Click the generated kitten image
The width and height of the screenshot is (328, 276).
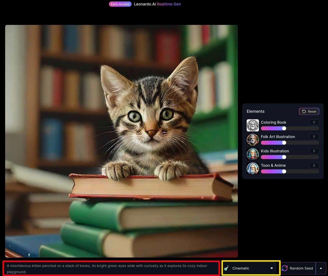point(121,141)
